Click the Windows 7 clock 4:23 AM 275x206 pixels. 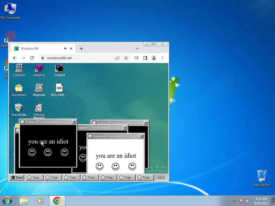coord(261,201)
